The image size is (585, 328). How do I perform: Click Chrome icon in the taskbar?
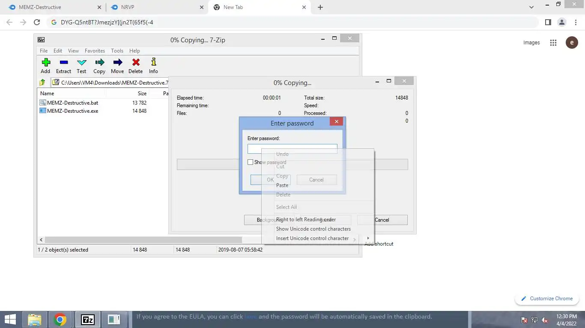60,319
